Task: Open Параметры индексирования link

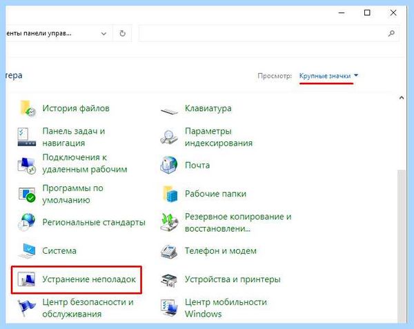Action: pos(219,137)
